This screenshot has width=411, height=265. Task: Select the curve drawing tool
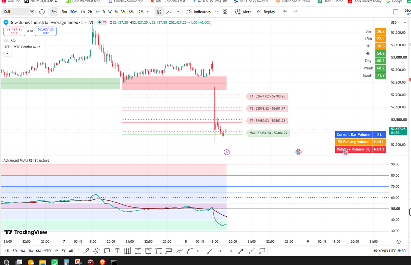pyautogui.click(x=189, y=251)
